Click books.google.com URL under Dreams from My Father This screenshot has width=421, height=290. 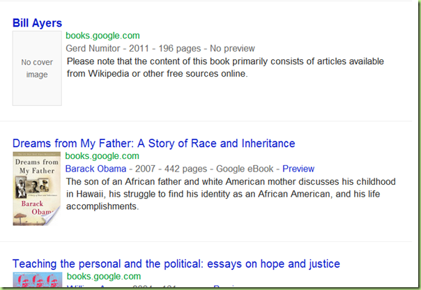click(102, 156)
